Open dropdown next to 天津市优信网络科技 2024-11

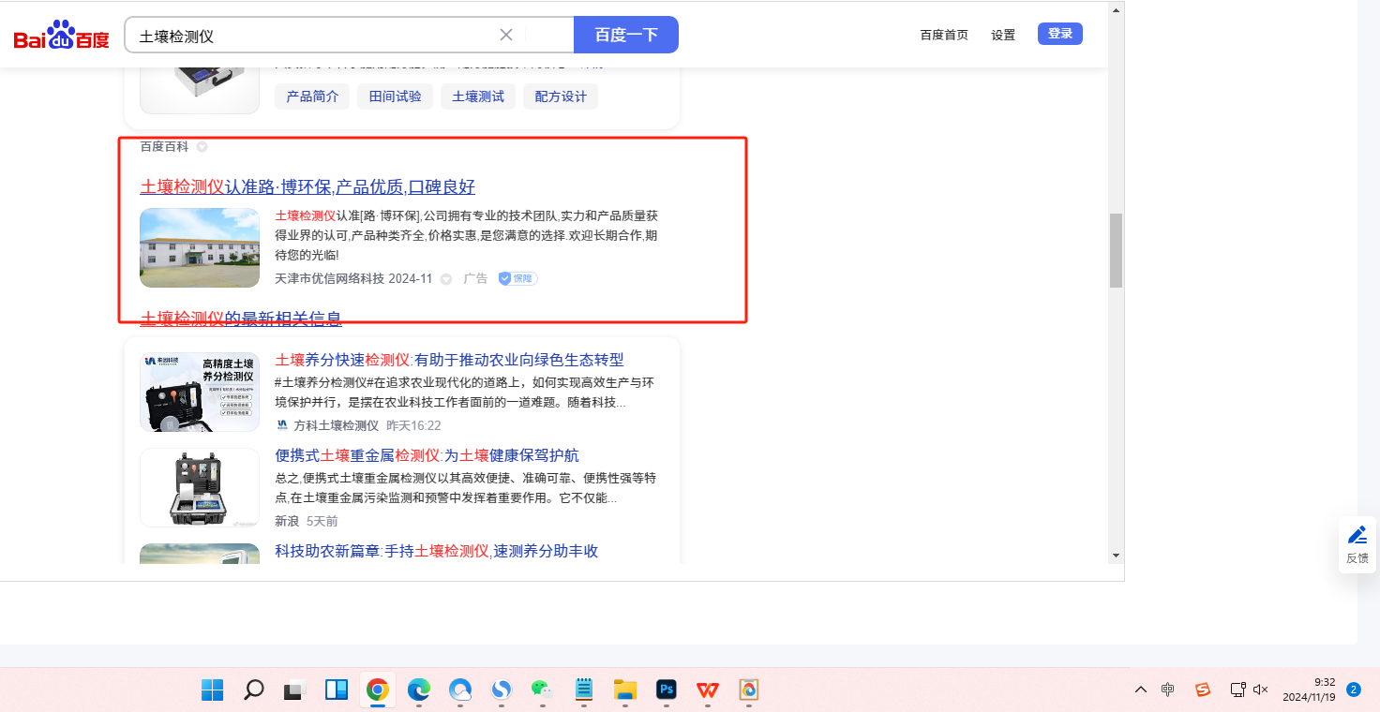pyautogui.click(x=446, y=279)
